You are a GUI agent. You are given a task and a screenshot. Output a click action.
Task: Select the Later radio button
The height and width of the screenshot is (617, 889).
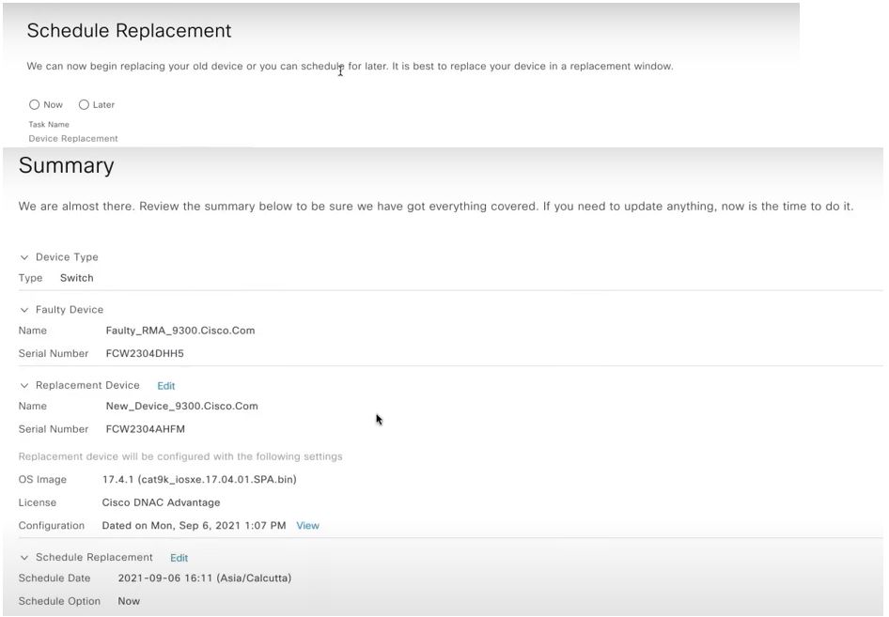coord(84,104)
